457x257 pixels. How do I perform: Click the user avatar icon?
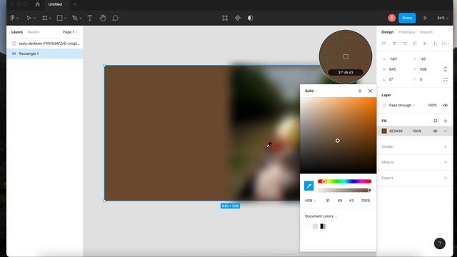point(392,18)
